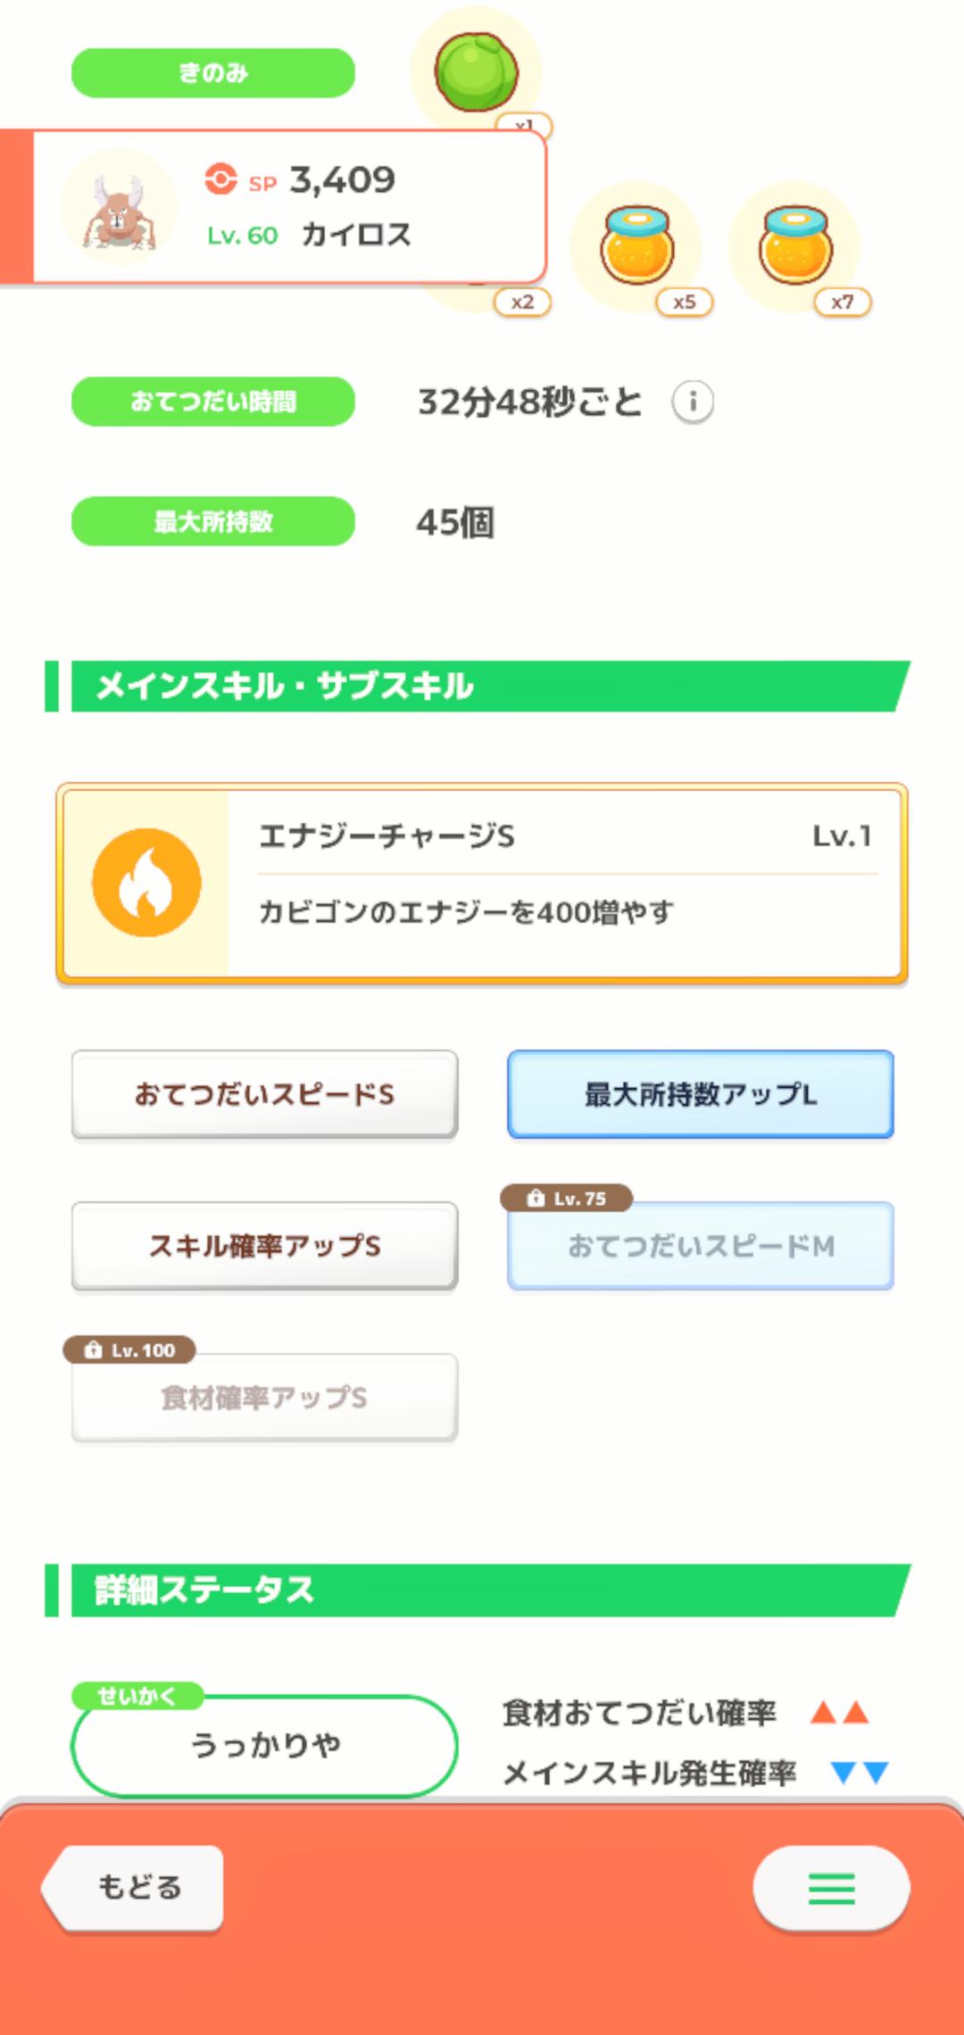Tap the honey jar marked x7
964x2035 pixels.
point(795,245)
